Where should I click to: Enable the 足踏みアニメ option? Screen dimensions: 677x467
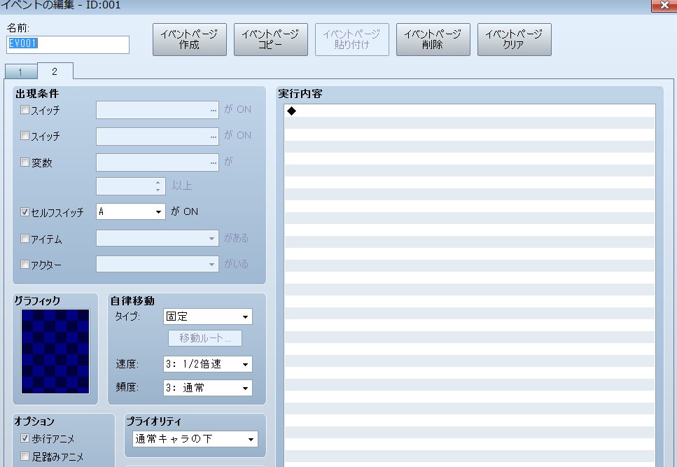coord(25,456)
